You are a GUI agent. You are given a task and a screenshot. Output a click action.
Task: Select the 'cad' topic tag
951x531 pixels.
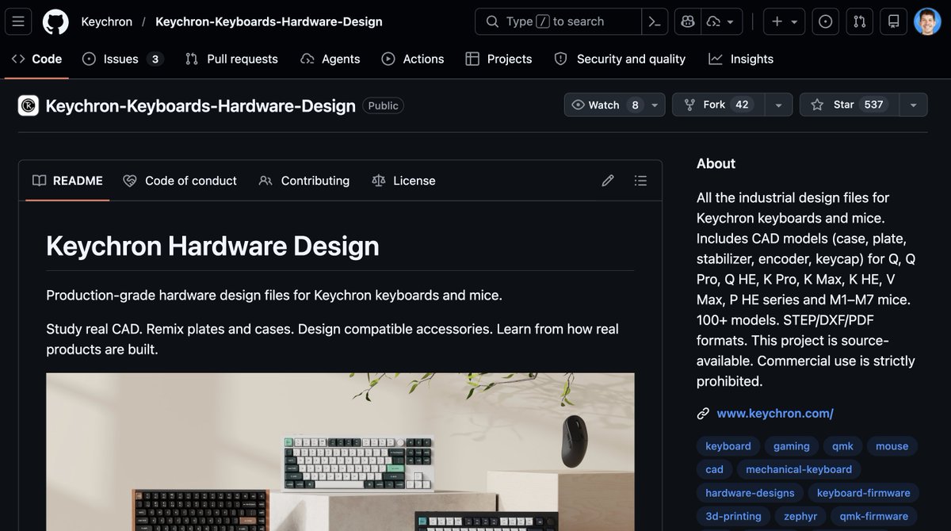715,469
